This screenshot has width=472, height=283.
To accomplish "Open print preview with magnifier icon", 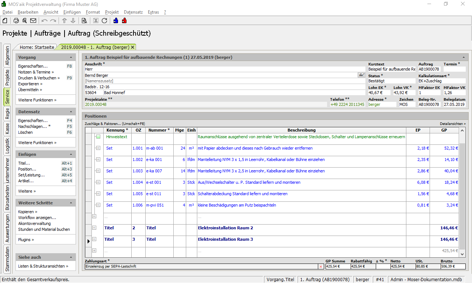I will (x=25, y=21).
